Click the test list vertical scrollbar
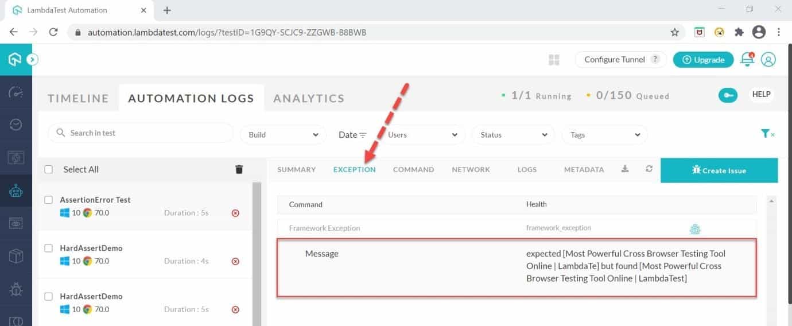Viewport: 792px width, 326px height. coord(257,254)
